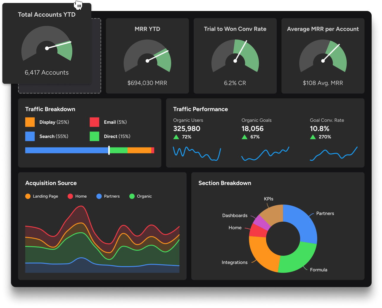Select the red Email color swatch
This screenshot has width=382, height=308.
tap(94, 122)
